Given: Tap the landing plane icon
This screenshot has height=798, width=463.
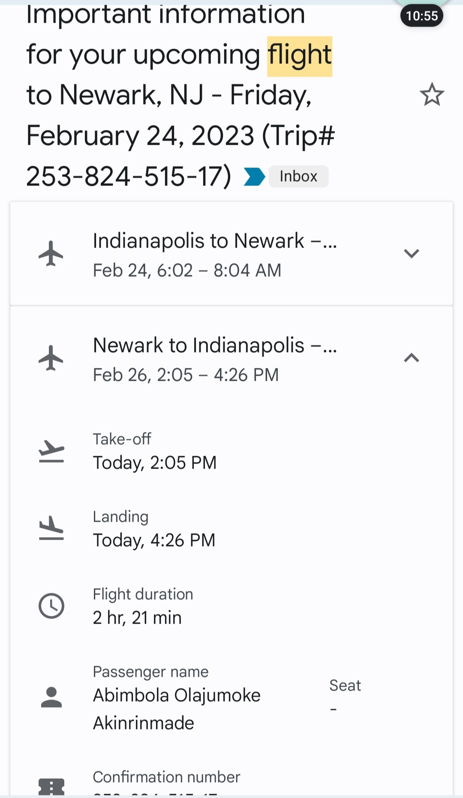Looking at the screenshot, I should pos(51,529).
